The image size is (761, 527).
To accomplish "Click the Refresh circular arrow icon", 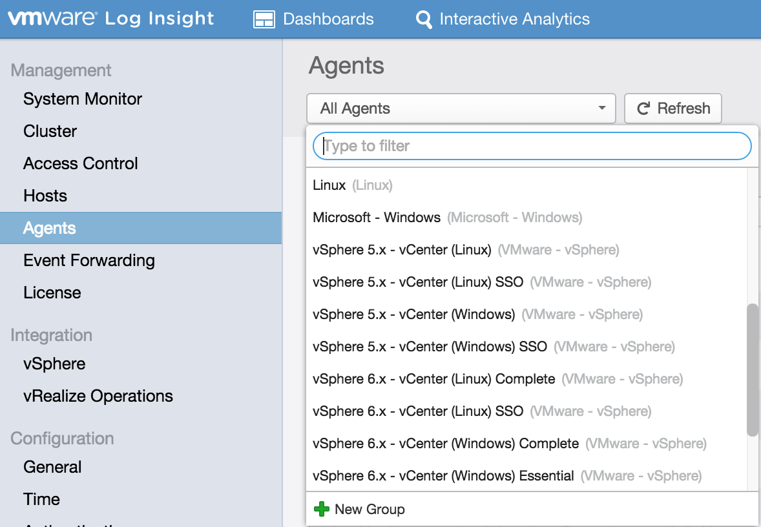I will (x=643, y=108).
